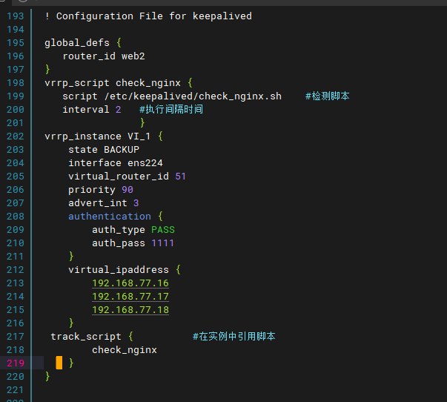The height and width of the screenshot is (402, 447).
Task: Click the closing brace on line 201
Action: (x=142, y=123)
